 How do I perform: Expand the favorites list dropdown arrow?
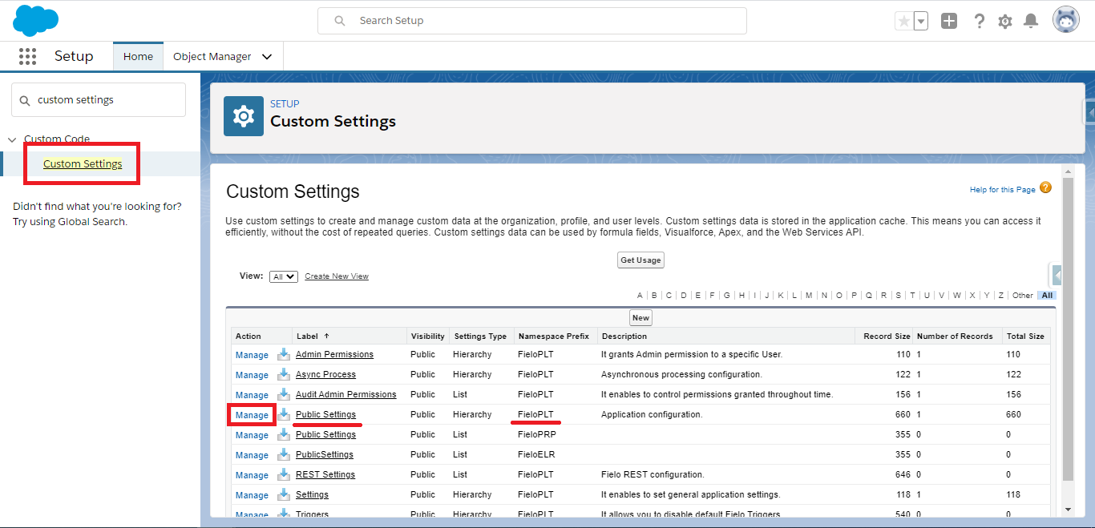coord(921,22)
